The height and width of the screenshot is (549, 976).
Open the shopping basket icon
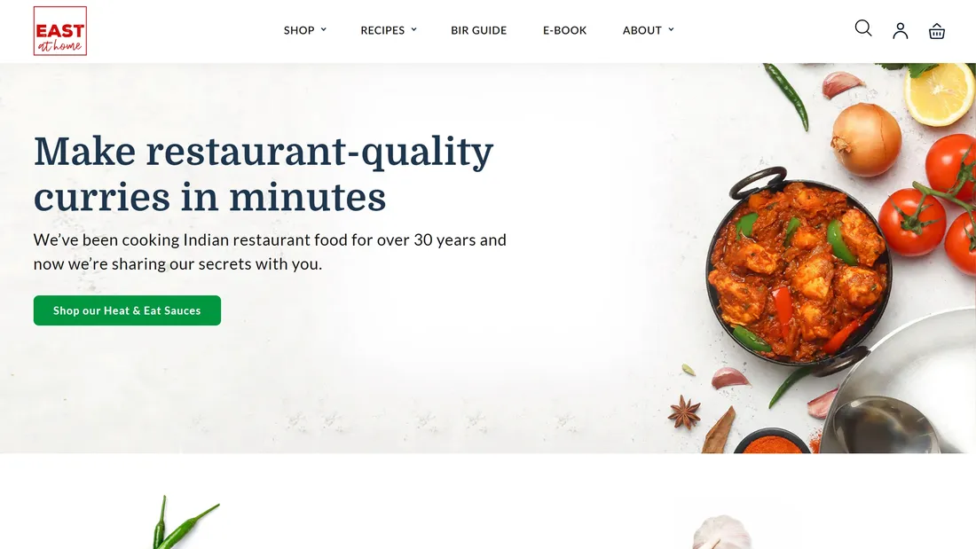point(937,31)
